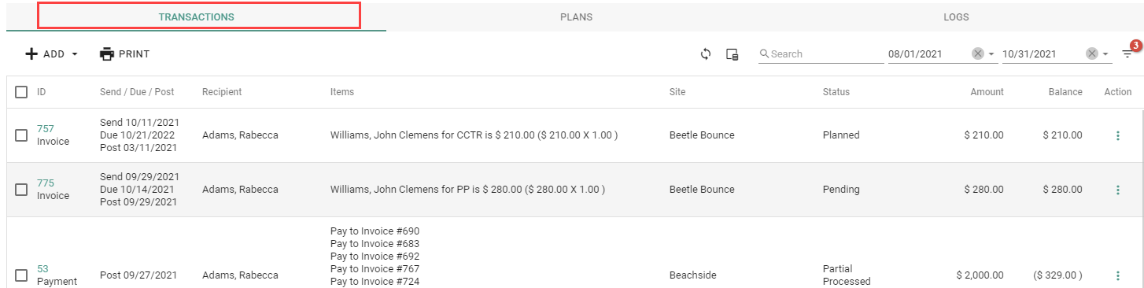
Task: Toggle the select-all checkbox in header
Action: click(21, 92)
